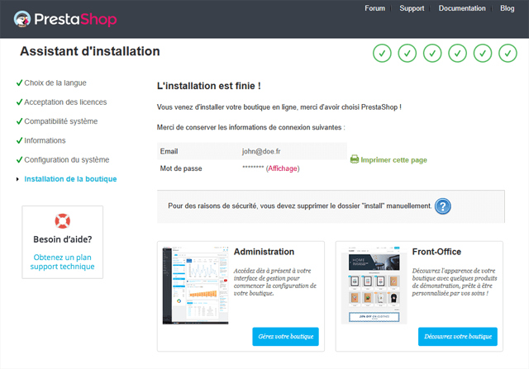This screenshot has width=529, height=369.
Task: Click the Besoin d'aide? heading
Action: [63, 239]
